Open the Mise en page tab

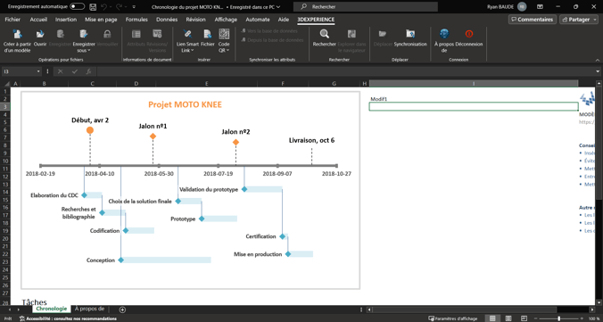coord(102,20)
